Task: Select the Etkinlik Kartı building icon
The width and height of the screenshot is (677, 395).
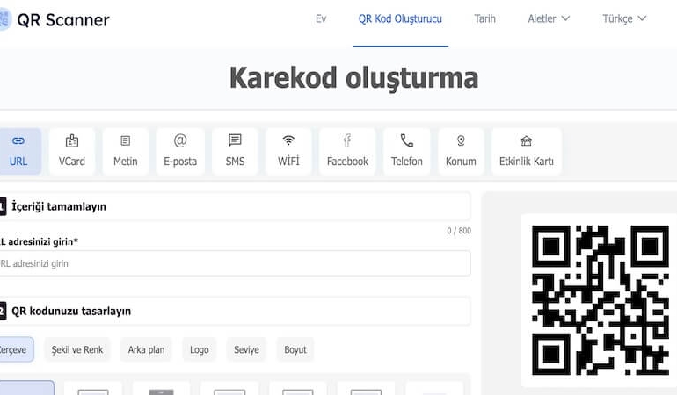Action: click(x=526, y=140)
